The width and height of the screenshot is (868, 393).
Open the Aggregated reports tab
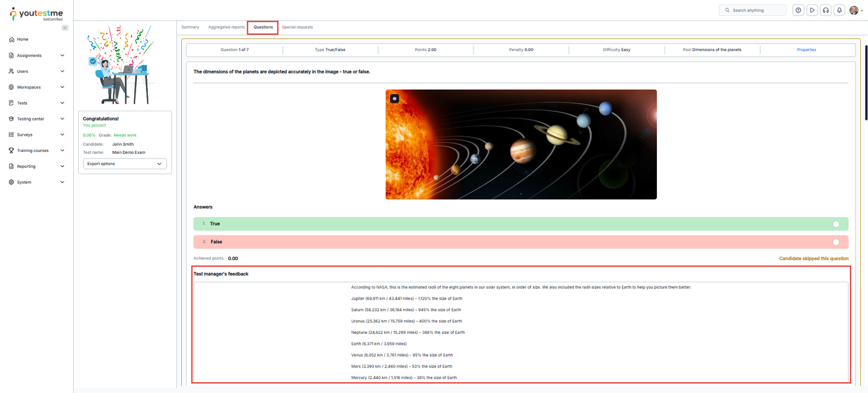(x=226, y=27)
